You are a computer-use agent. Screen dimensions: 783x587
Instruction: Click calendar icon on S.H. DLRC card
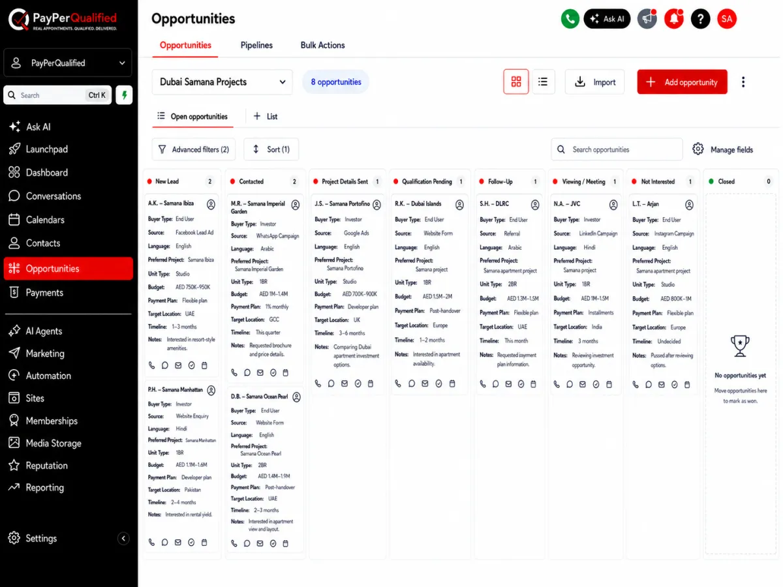click(x=535, y=384)
